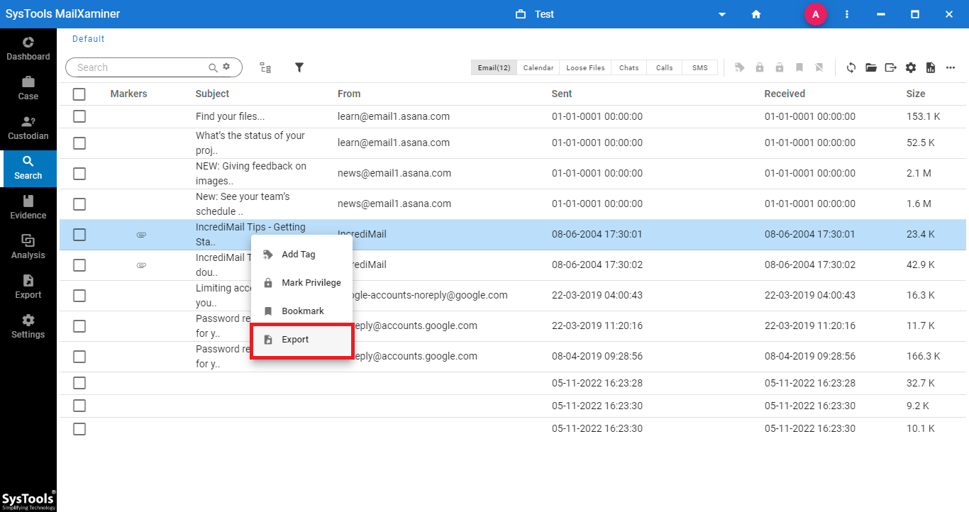Sort by the Size column header
This screenshot has width=969, height=512.
tap(916, 94)
